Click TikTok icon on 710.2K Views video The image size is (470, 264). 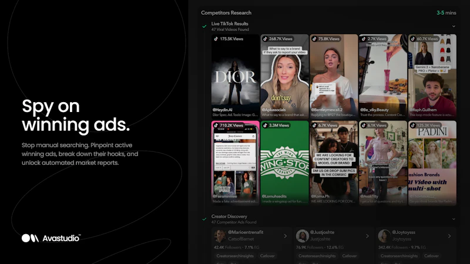coord(216,126)
